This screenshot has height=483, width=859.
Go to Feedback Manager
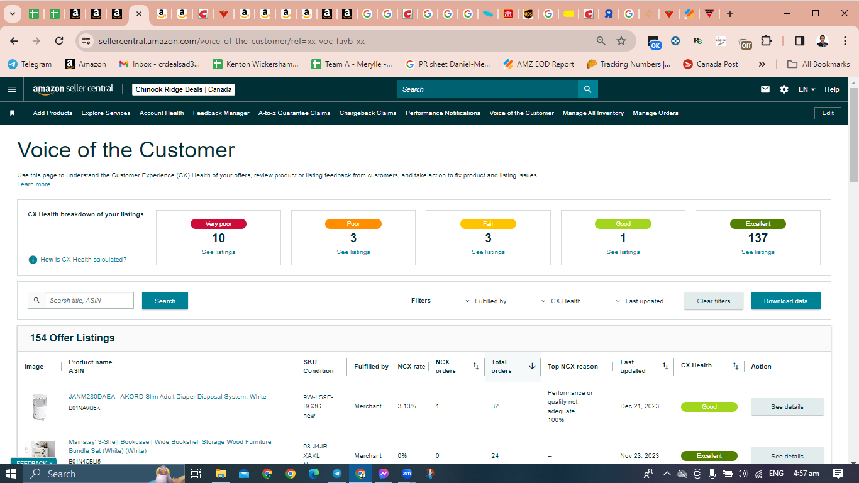tap(221, 113)
